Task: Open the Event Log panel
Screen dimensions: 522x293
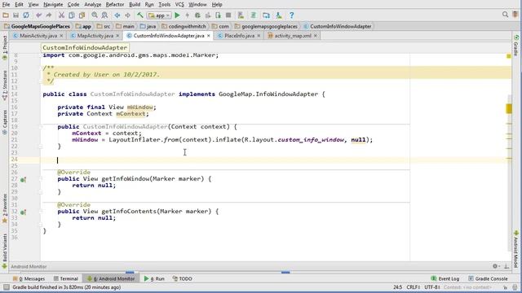Action: 445,278
